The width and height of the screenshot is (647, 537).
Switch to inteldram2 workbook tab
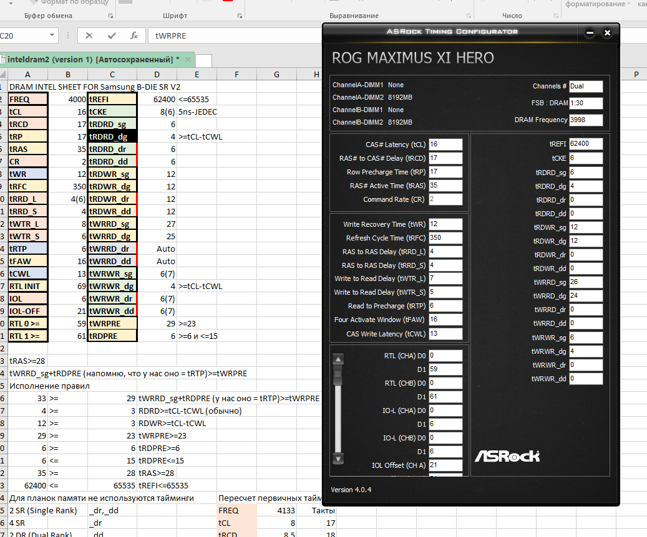point(93,60)
